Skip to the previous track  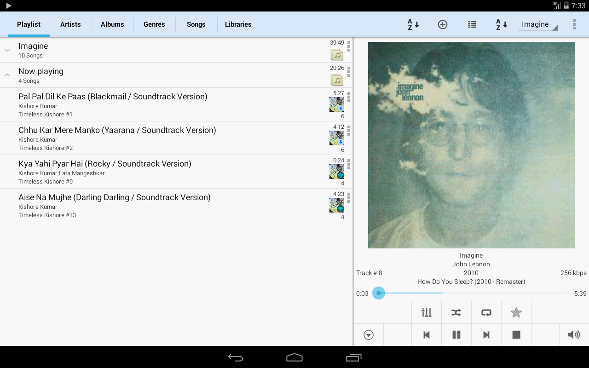click(427, 335)
